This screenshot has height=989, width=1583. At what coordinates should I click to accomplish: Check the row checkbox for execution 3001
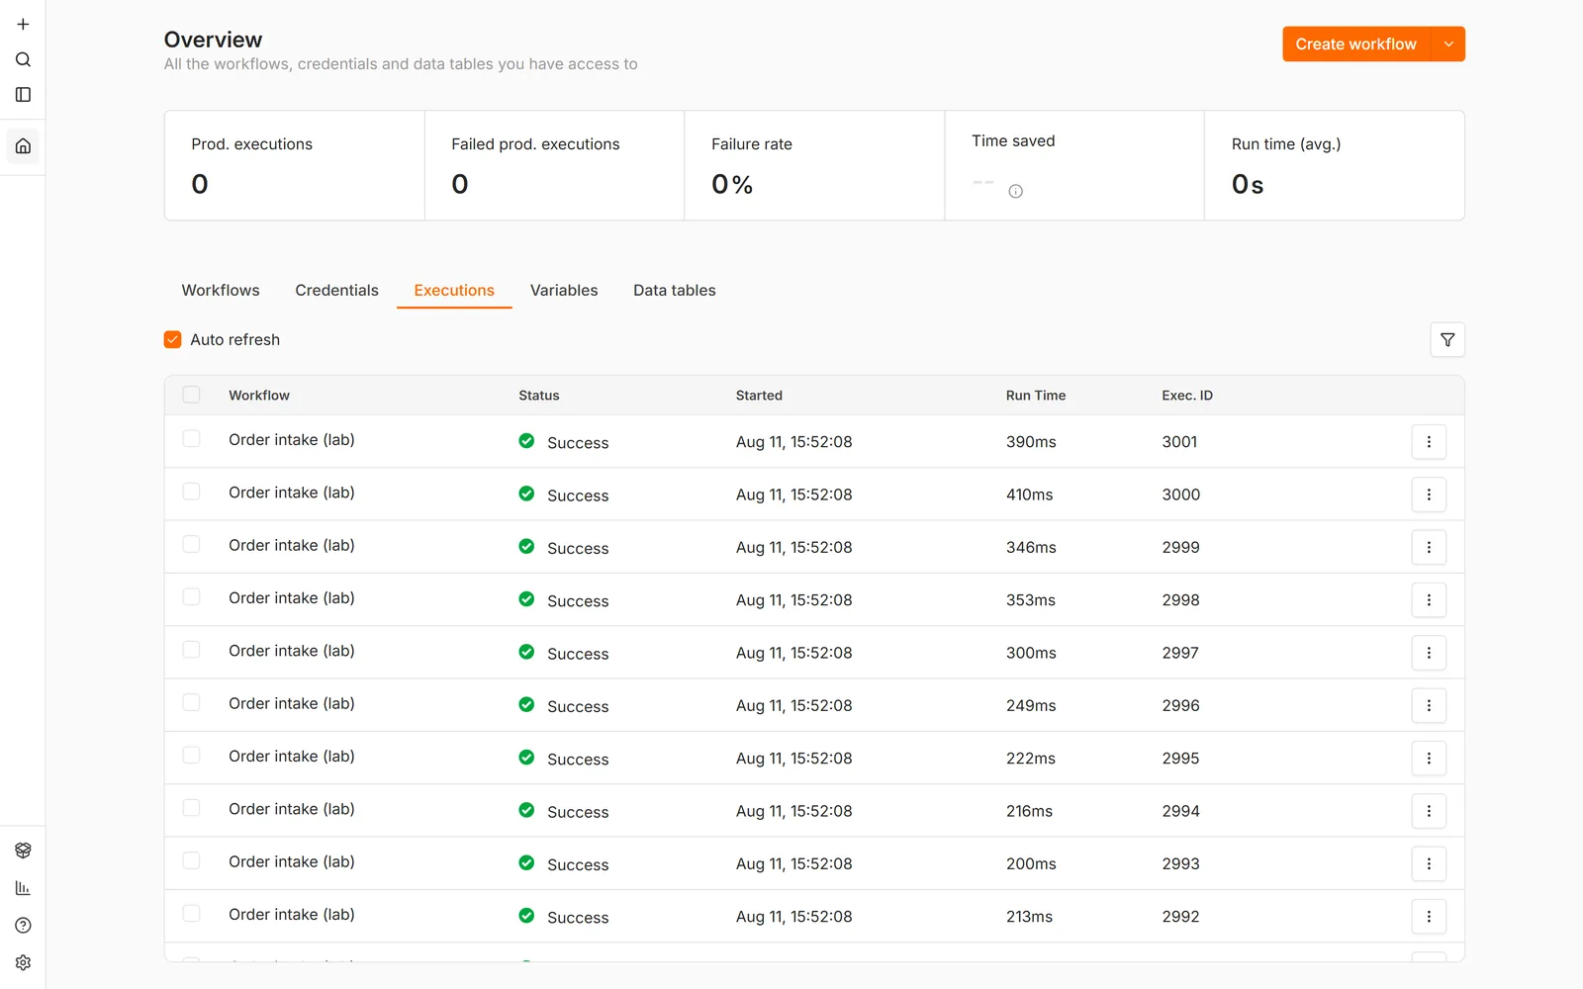192,439
